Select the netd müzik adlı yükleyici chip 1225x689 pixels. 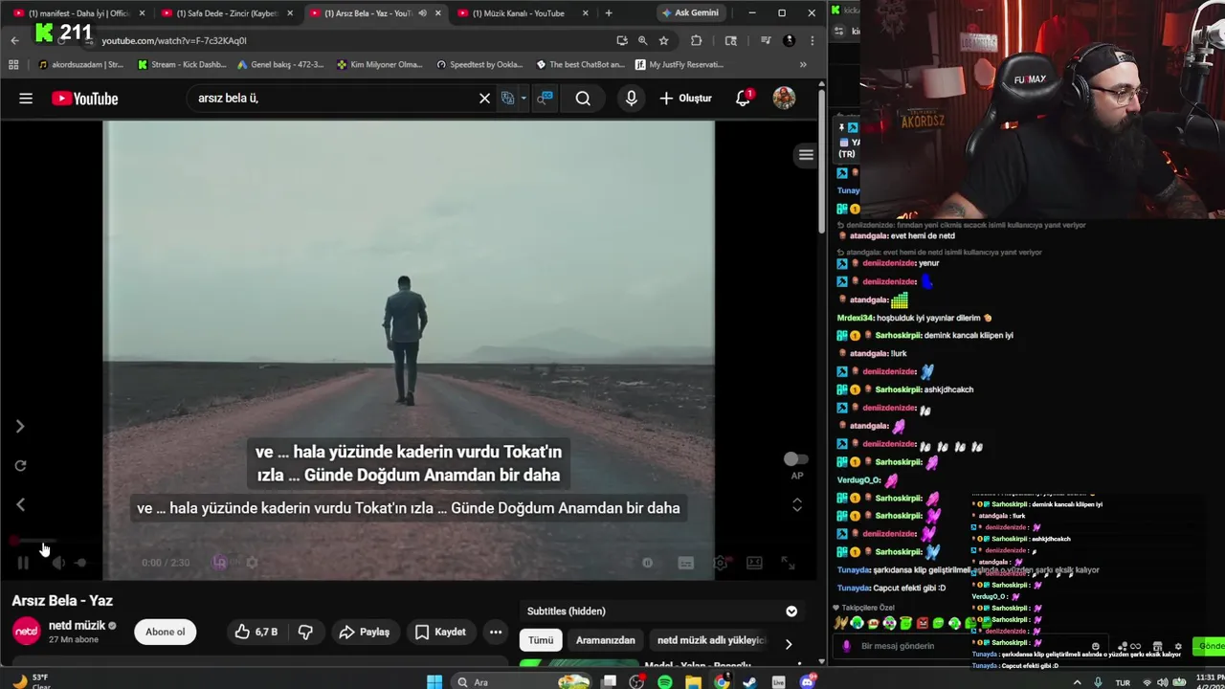click(711, 640)
